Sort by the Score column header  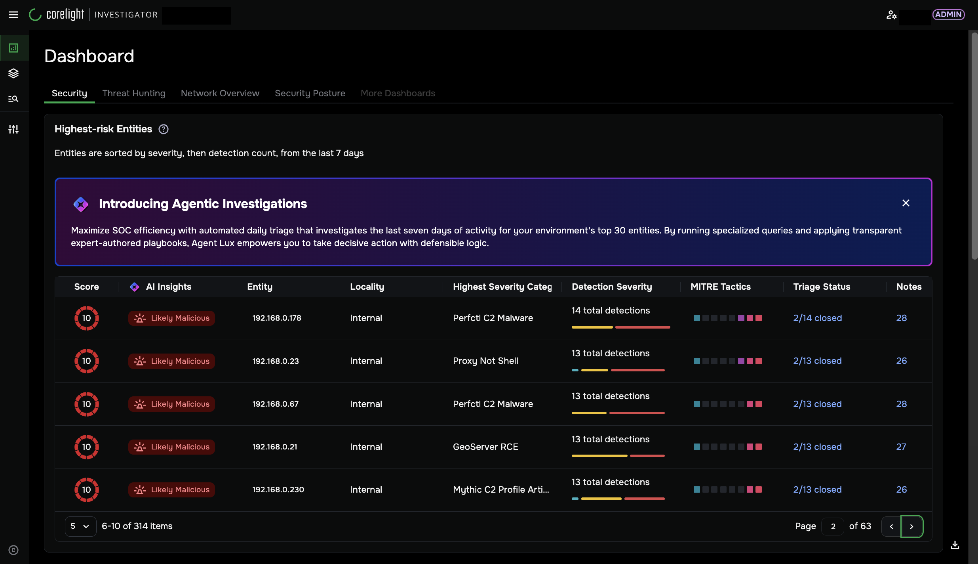pos(86,287)
